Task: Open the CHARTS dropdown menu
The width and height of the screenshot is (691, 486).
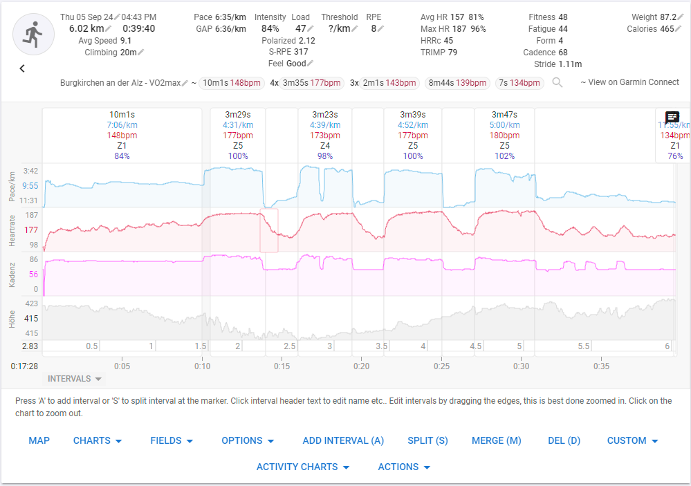Action: pyautogui.click(x=98, y=440)
